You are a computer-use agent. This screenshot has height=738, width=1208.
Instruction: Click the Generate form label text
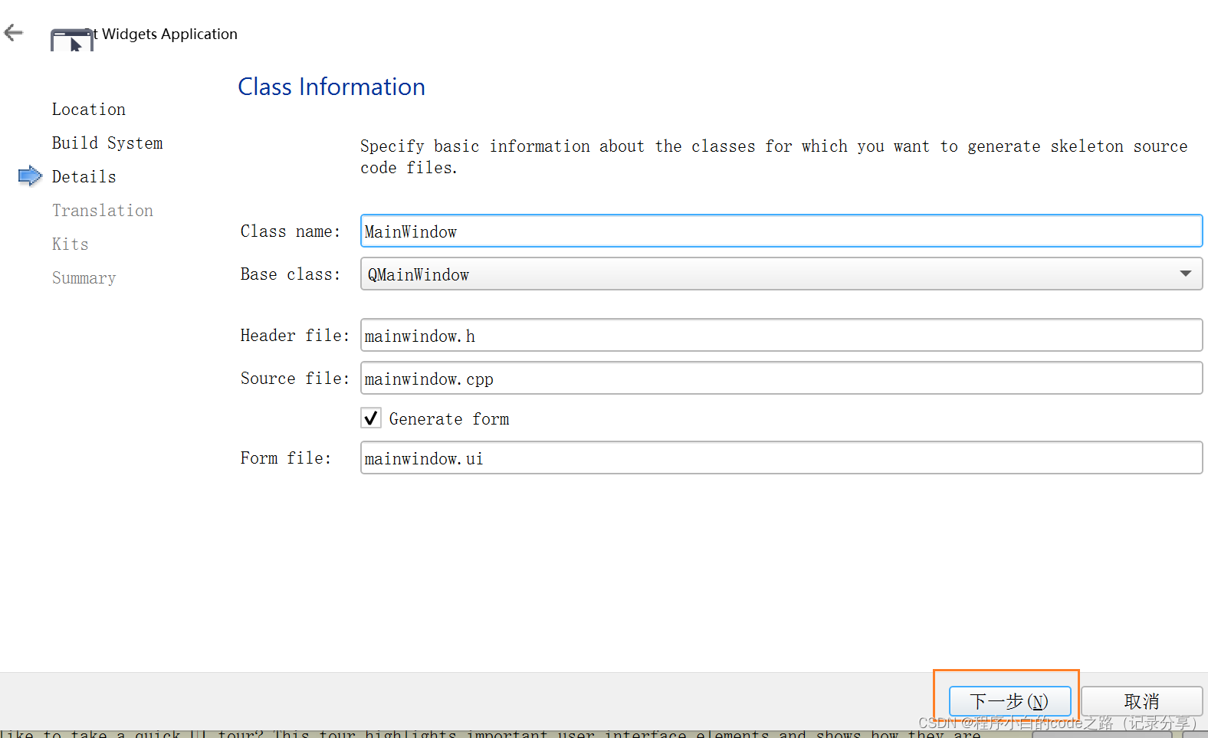pos(449,419)
